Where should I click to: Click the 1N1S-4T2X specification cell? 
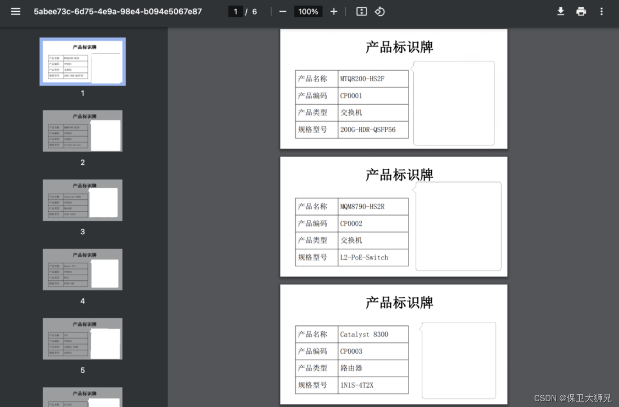coord(373,385)
